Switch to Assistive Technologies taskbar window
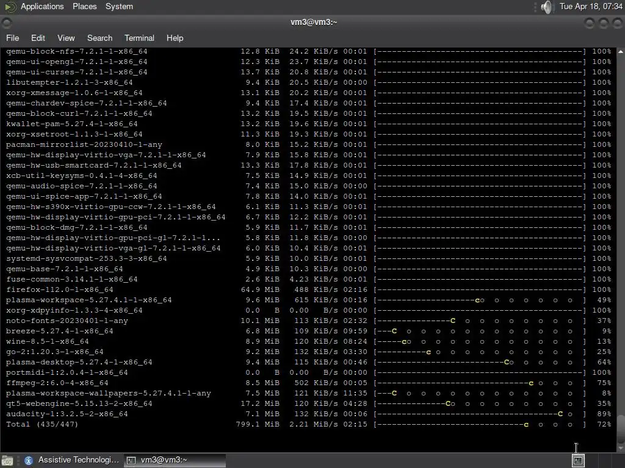625x468 pixels. tap(72, 460)
